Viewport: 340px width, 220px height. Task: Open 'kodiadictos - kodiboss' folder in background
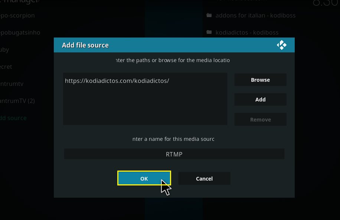pos(247,33)
